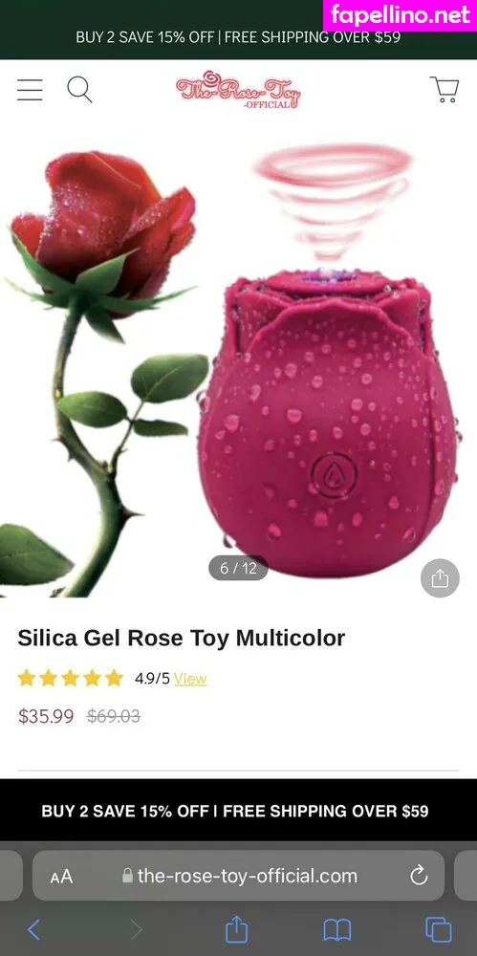Tap the the-rose-toy-official.com address bar

pyautogui.click(x=239, y=876)
